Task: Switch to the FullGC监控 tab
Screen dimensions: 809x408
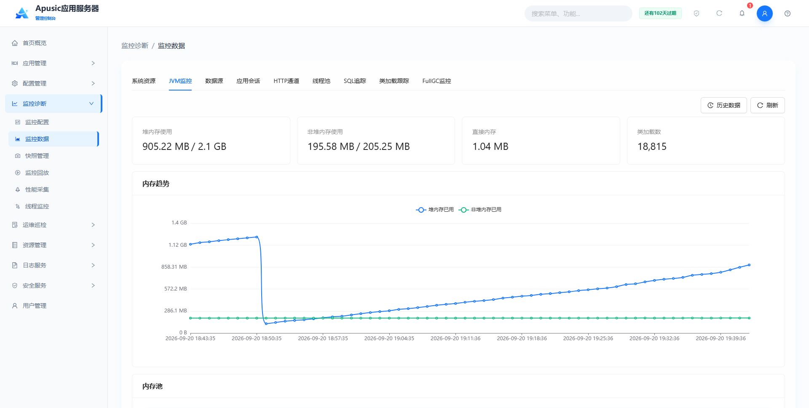Action: [x=437, y=81]
